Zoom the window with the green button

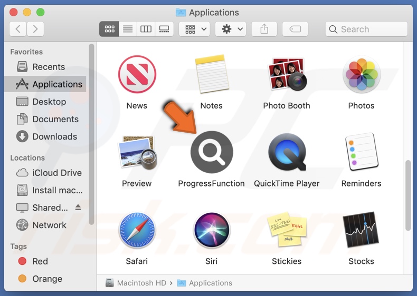tap(41, 12)
